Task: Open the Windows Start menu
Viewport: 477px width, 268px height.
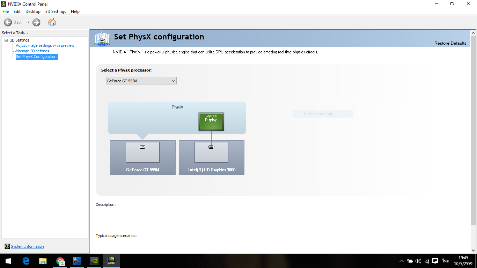Action: [x=8, y=261]
